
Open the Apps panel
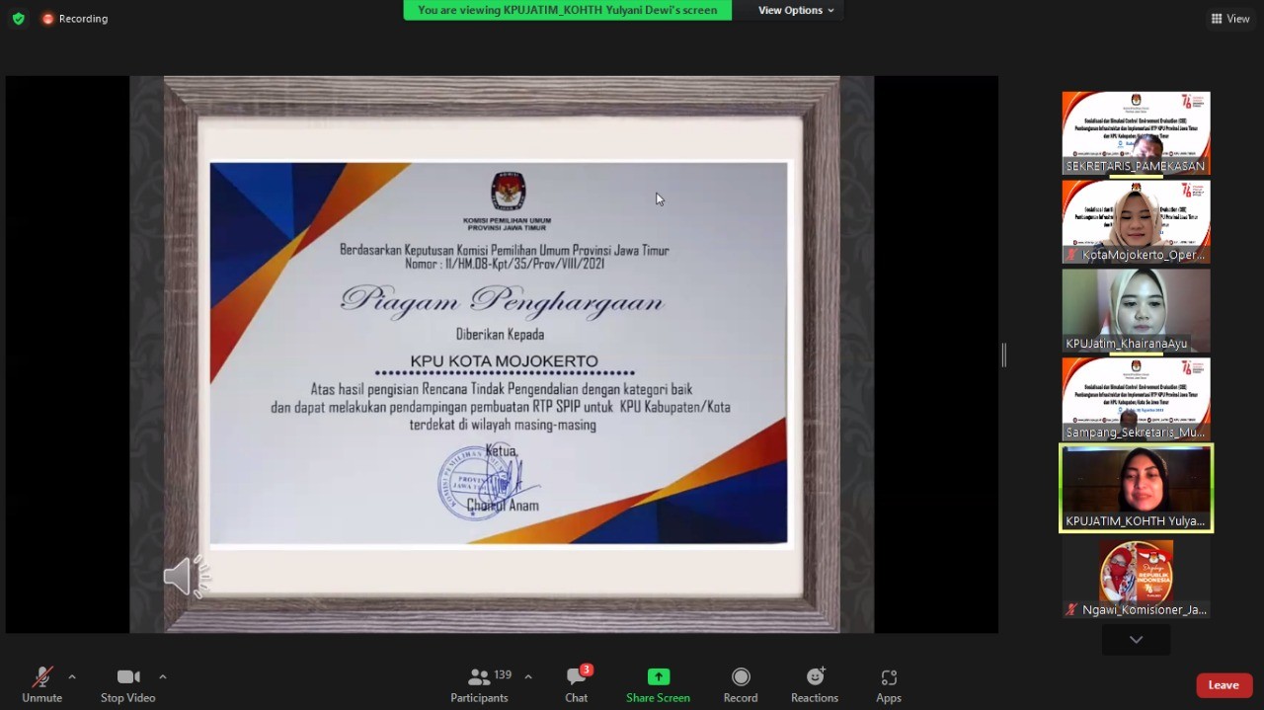tap(888, 684)
